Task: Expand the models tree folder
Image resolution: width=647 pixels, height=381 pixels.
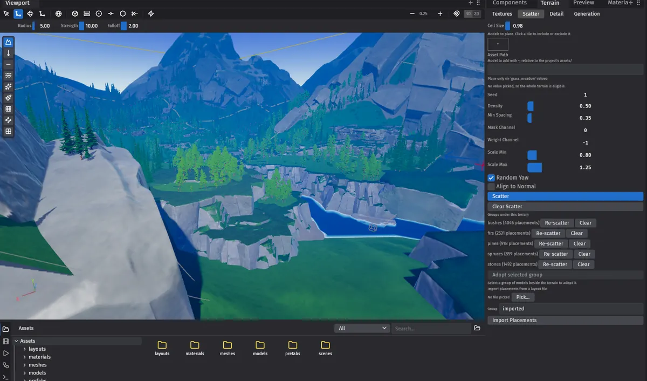Action: (x=25, y=373)
